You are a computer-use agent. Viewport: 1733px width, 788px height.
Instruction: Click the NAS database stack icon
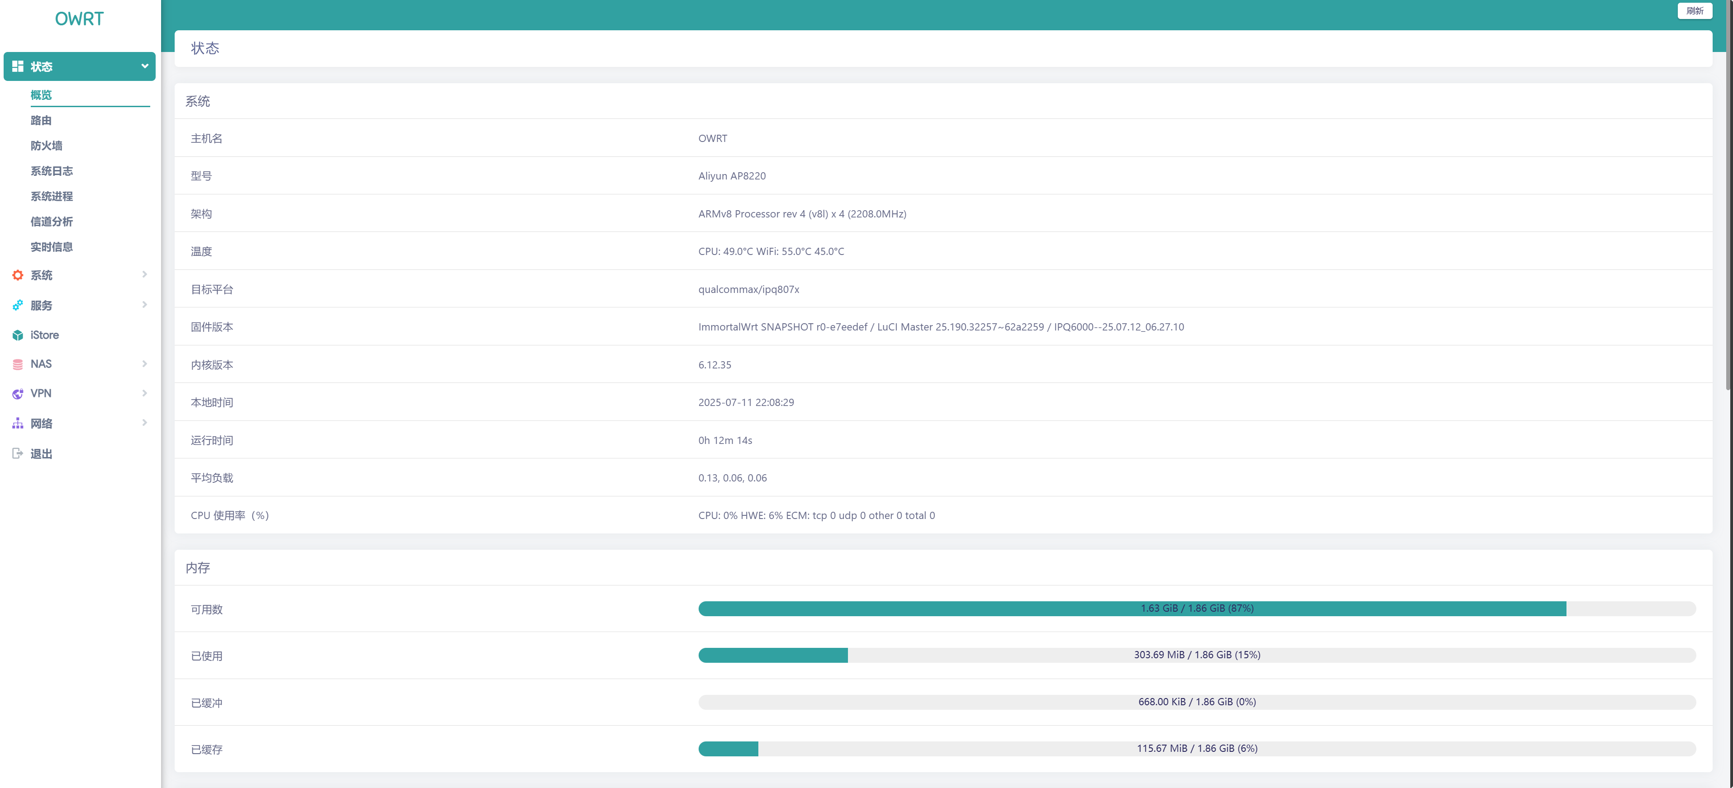click(18, 364)
